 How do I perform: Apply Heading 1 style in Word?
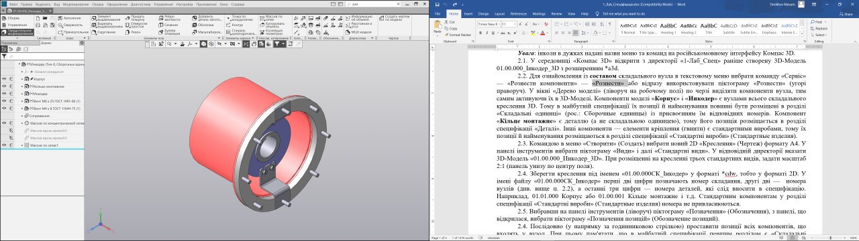click(668, 28)
